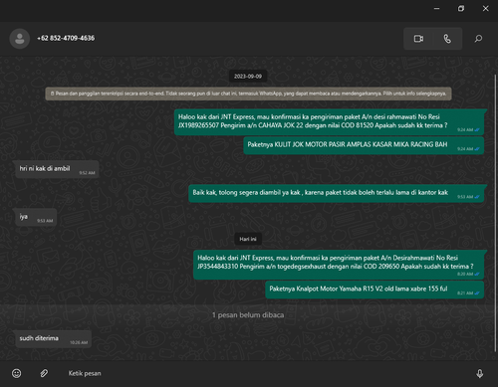This screenshot has width=498, height=387.
Task: Close the WhatsApp window
Action: [x=485, y=9]
